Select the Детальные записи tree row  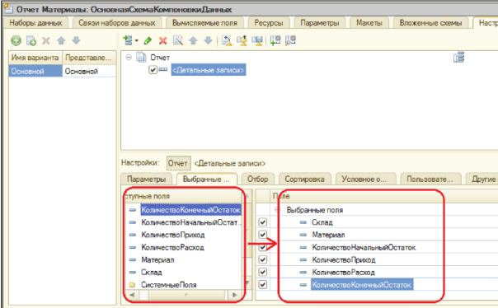[209, 70]
